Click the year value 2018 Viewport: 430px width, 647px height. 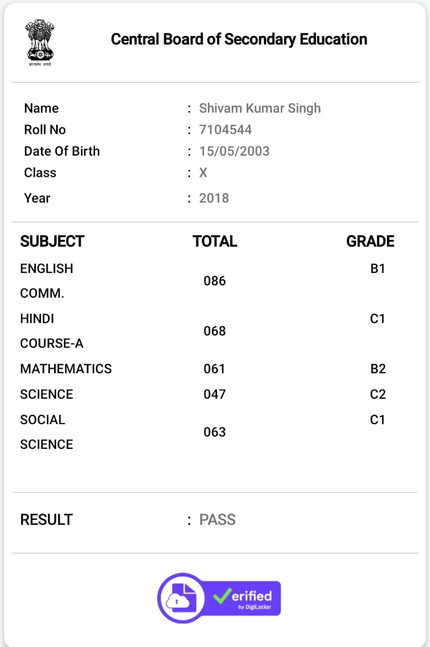pyautogui.click(x=214, y=198)
